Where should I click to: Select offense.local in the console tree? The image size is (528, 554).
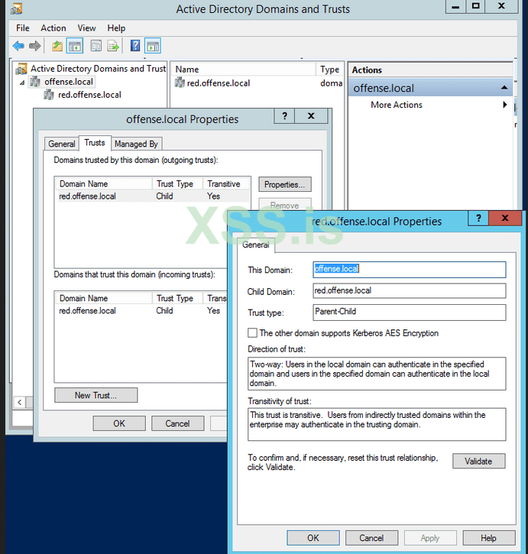[x=69, y=82]
